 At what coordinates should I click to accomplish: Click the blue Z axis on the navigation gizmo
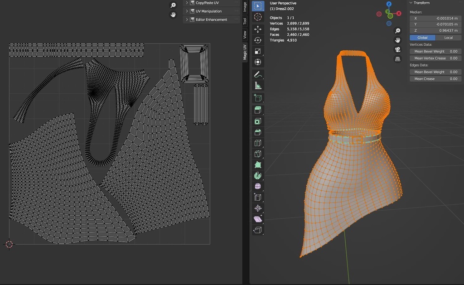pos(388,4)
